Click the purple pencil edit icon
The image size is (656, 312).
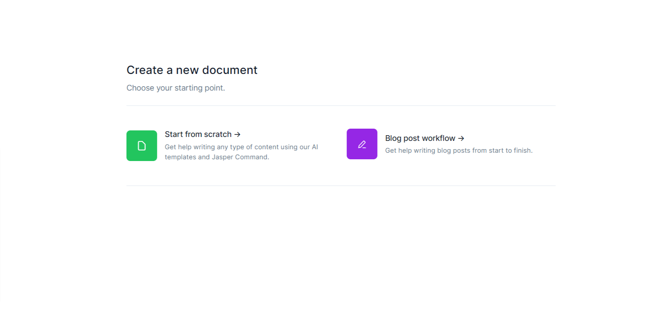tap(362, 144)
